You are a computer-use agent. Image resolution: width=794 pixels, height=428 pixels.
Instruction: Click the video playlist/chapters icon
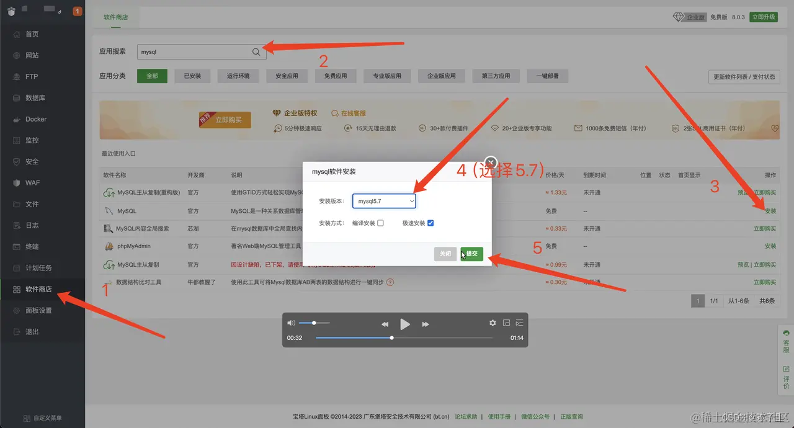520,323
